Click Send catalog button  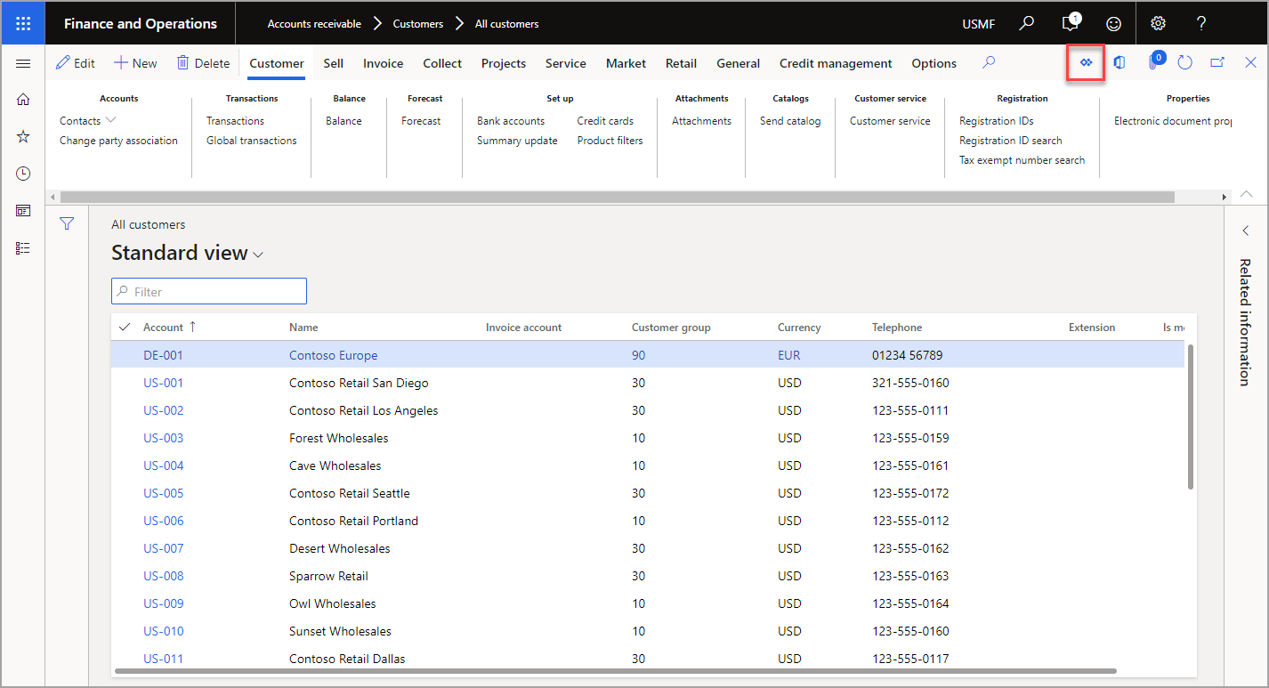click(790, 121)
